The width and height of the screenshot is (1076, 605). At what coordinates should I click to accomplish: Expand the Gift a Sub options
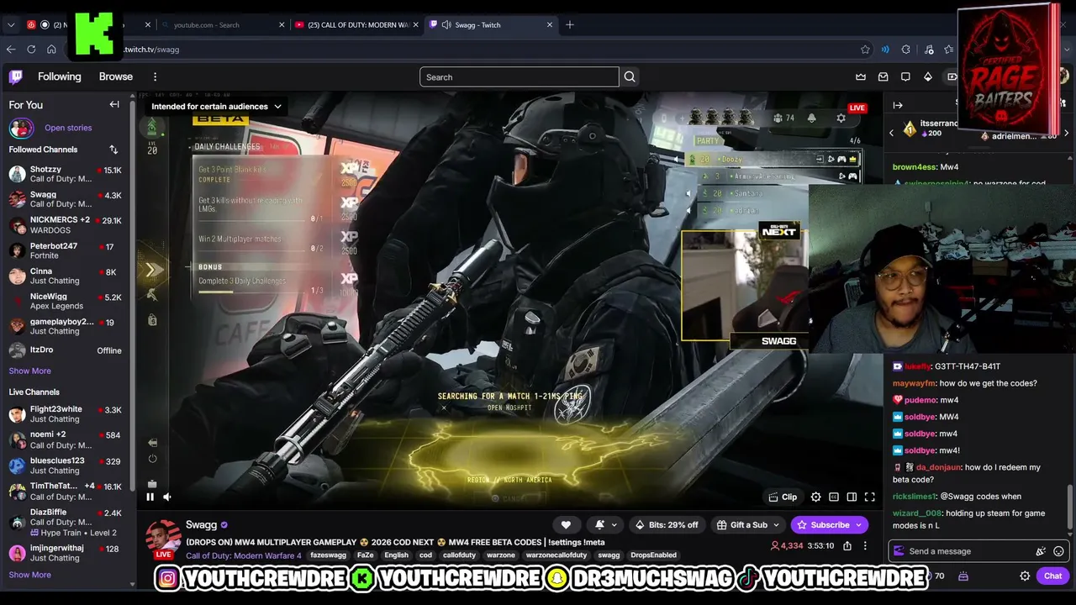(775, 525)
